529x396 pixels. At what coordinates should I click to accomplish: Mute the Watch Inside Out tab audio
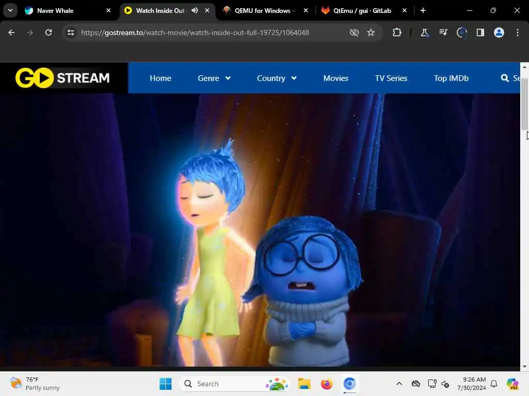coord(194,10)
